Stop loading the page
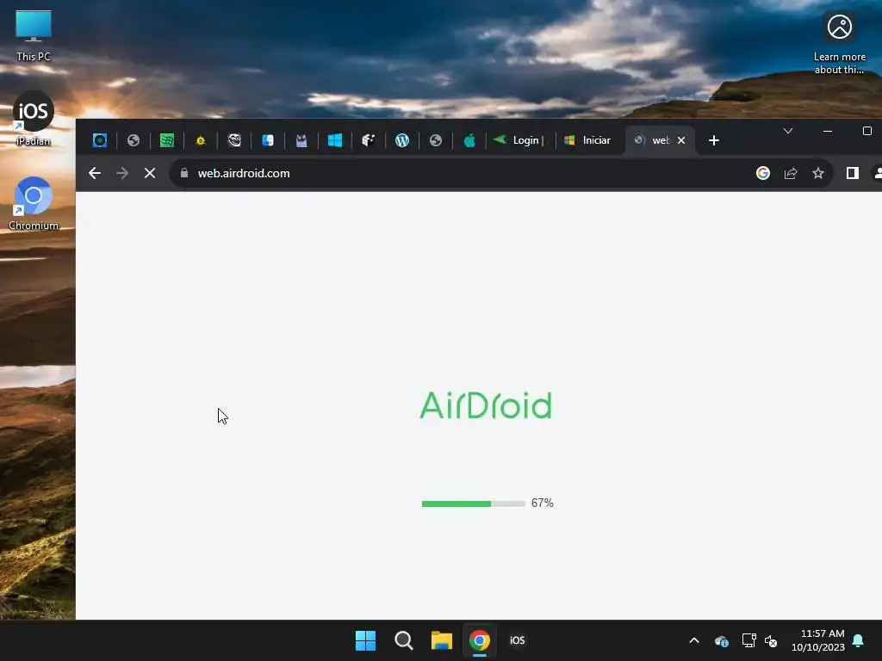Viewport: 882px width, 661px height. click(x=150, y=173)
